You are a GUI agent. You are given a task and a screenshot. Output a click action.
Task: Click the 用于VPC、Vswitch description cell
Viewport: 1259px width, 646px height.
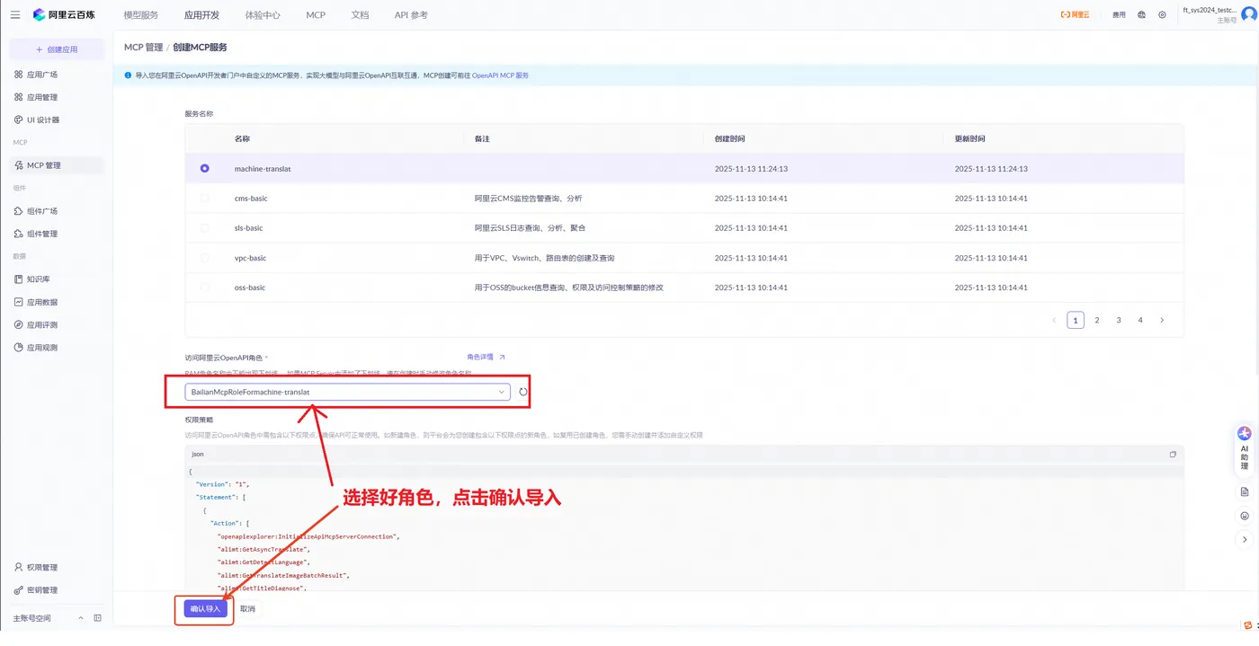tap(544, 258)
